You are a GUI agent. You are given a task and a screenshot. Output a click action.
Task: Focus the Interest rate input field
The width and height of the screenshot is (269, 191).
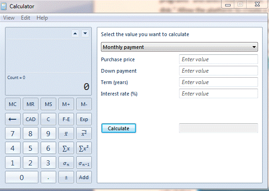[x=218, y=94]
